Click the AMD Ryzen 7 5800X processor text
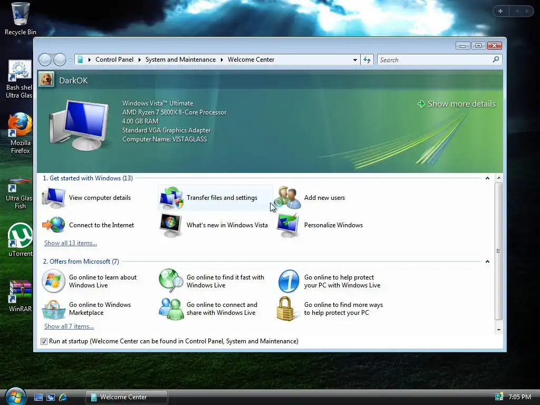This screenshot has height=405, width=540. tap(174, 112)
